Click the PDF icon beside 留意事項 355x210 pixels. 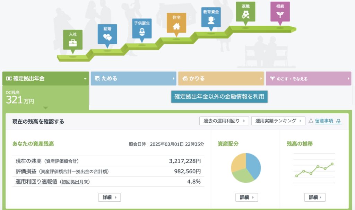click(339, 121)
